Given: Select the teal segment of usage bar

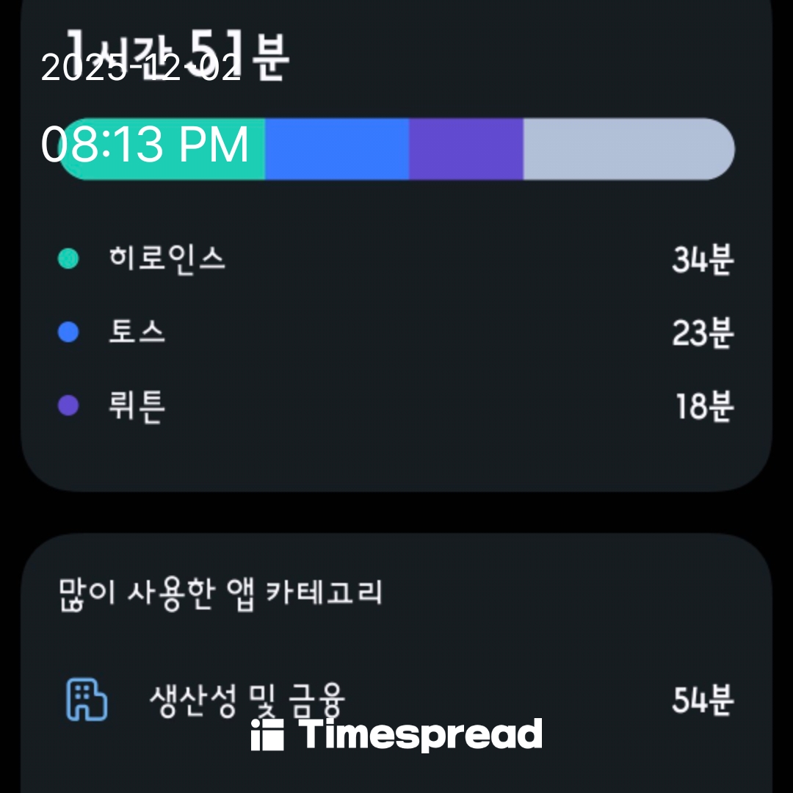Looking at the screenshot, I should tap(162, 149).
